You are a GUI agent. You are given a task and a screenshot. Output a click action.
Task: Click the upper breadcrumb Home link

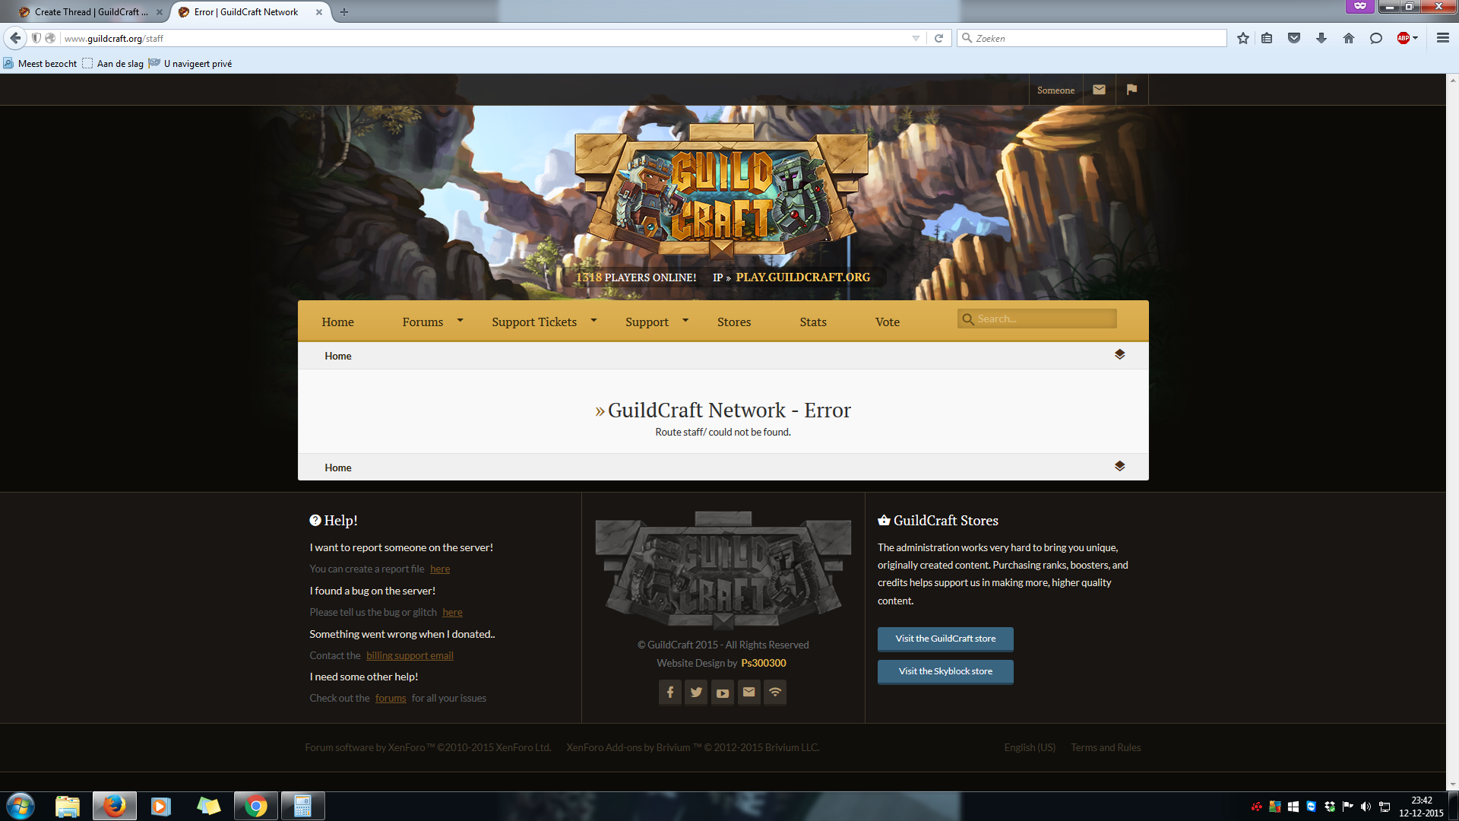tap(338, 356)
